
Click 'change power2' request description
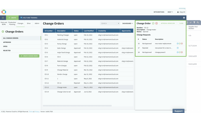coord(160,52)
